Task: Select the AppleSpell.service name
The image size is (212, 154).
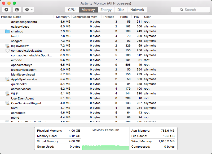Action: coord(24,79)
